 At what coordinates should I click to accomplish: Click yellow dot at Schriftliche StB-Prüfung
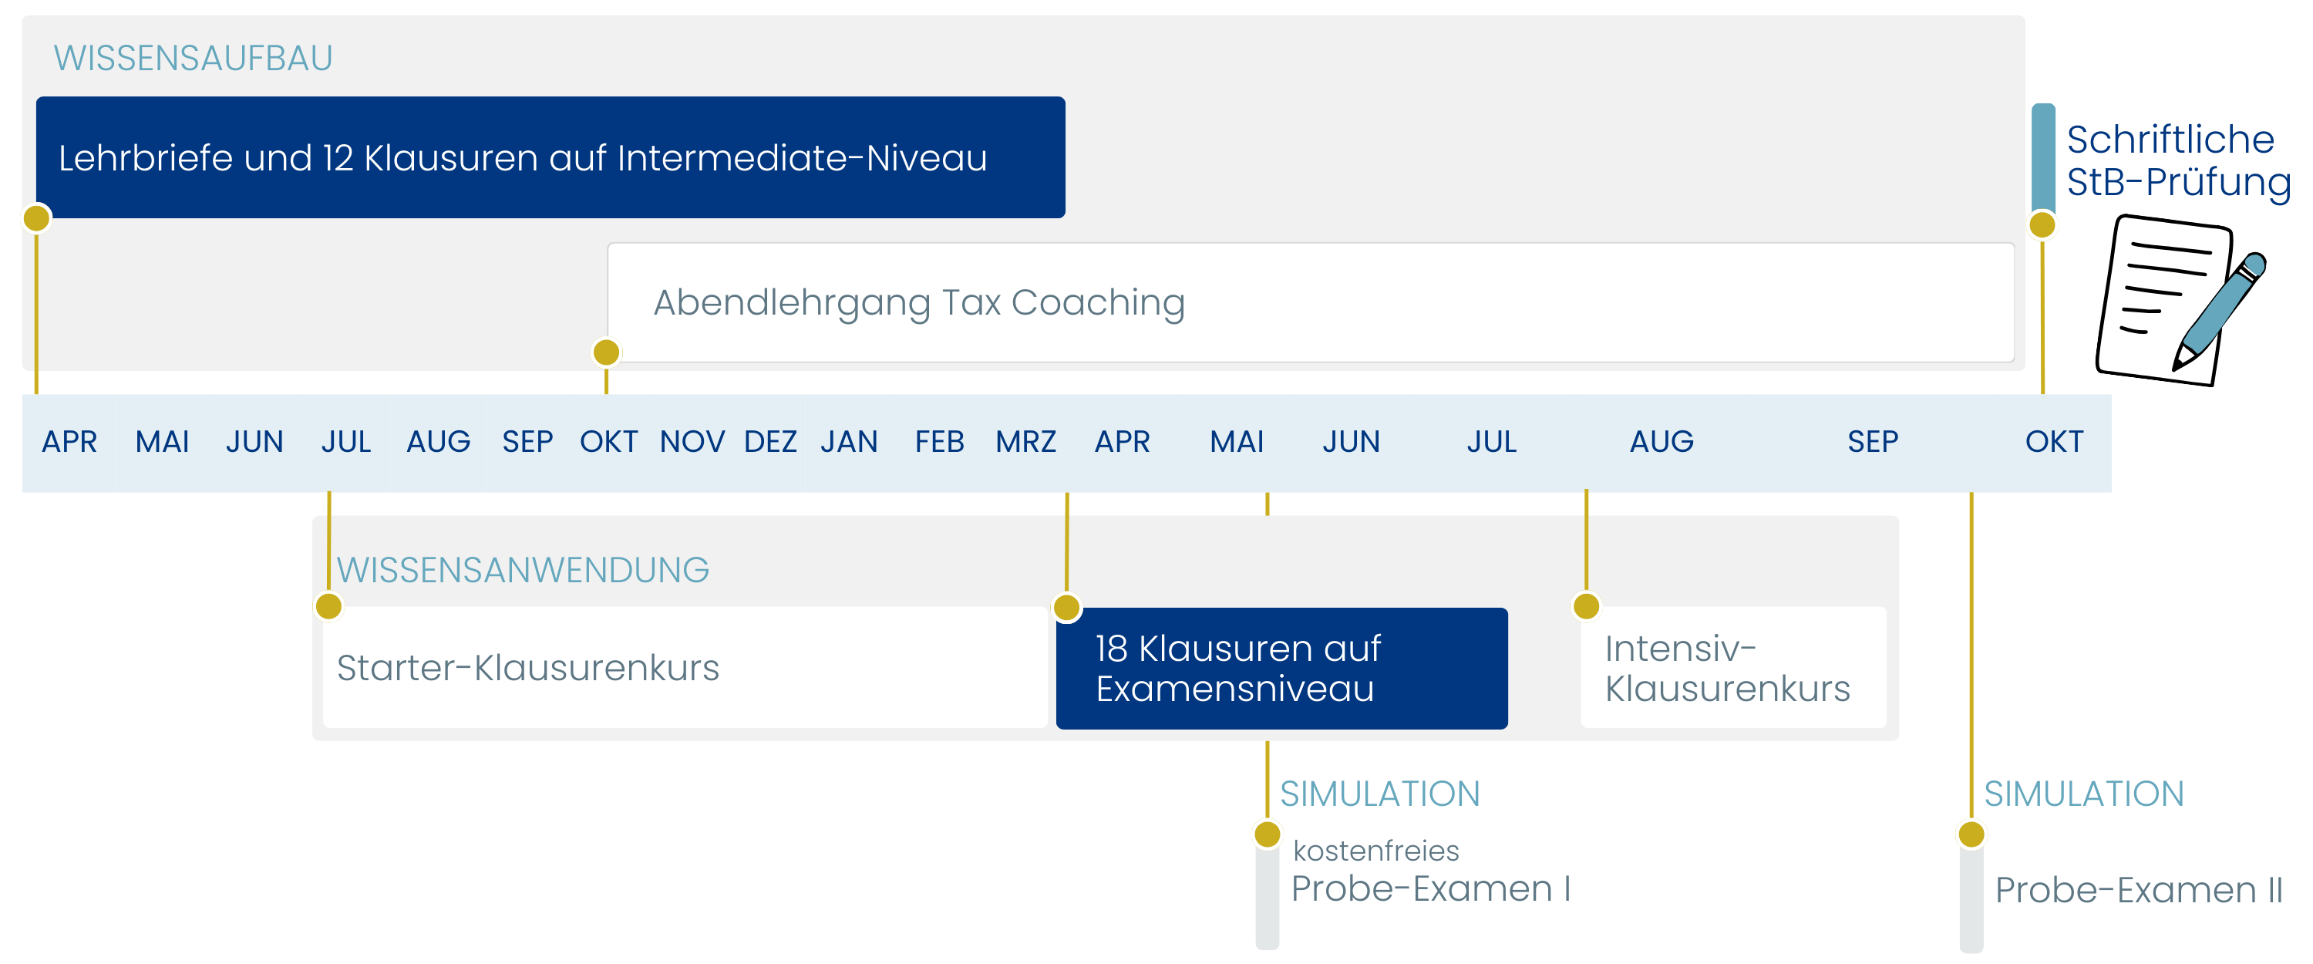click(2042, 224)
